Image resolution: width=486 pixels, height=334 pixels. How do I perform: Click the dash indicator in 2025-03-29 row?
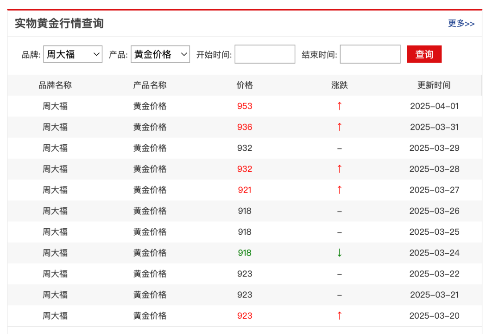click(x=339, y=148)
